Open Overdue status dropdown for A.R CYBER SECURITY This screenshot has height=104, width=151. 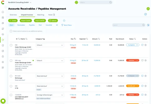pyautogui.click(x=133, y=95)
